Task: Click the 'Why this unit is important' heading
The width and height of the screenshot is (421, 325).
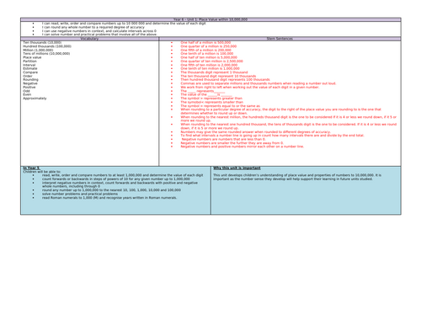Action: pyautogui.click(x=237, y=168)
